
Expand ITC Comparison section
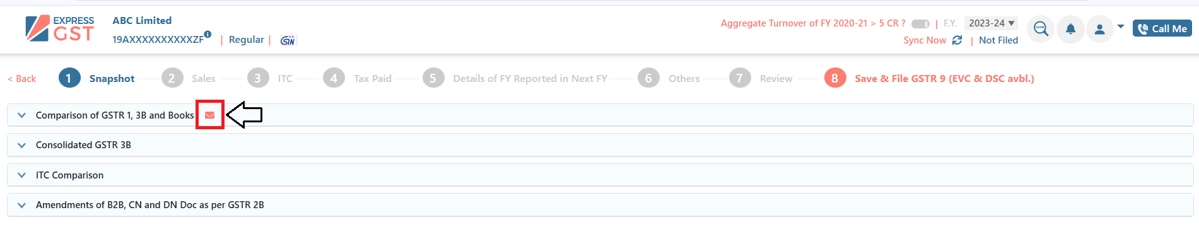tap(600, 175)
